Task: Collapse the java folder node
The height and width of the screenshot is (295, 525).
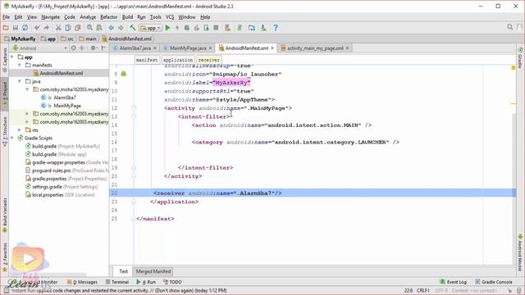Action: (x=20, y=81)
